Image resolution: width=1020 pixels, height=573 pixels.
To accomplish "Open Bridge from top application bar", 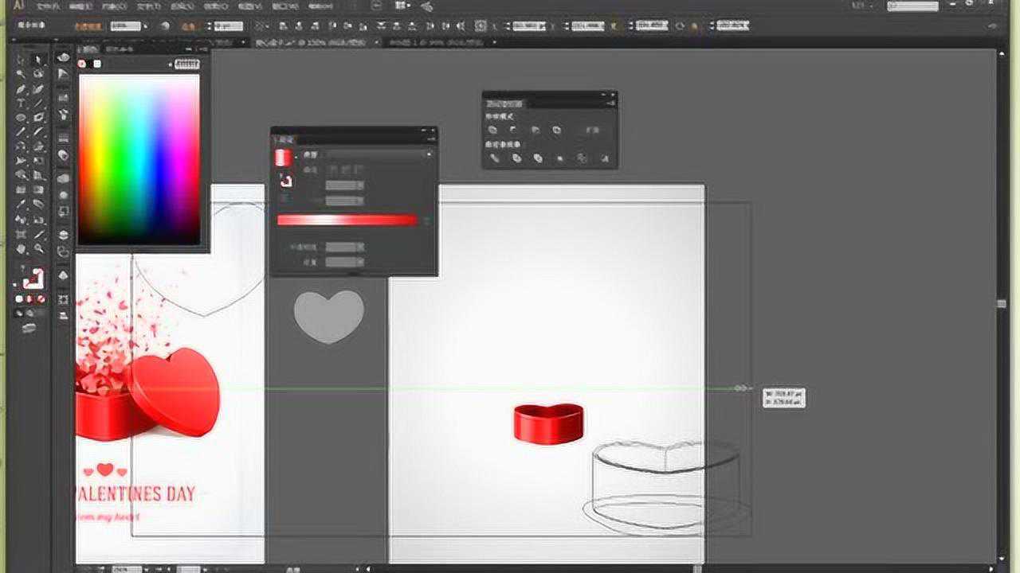I will [x=376, y=6].
